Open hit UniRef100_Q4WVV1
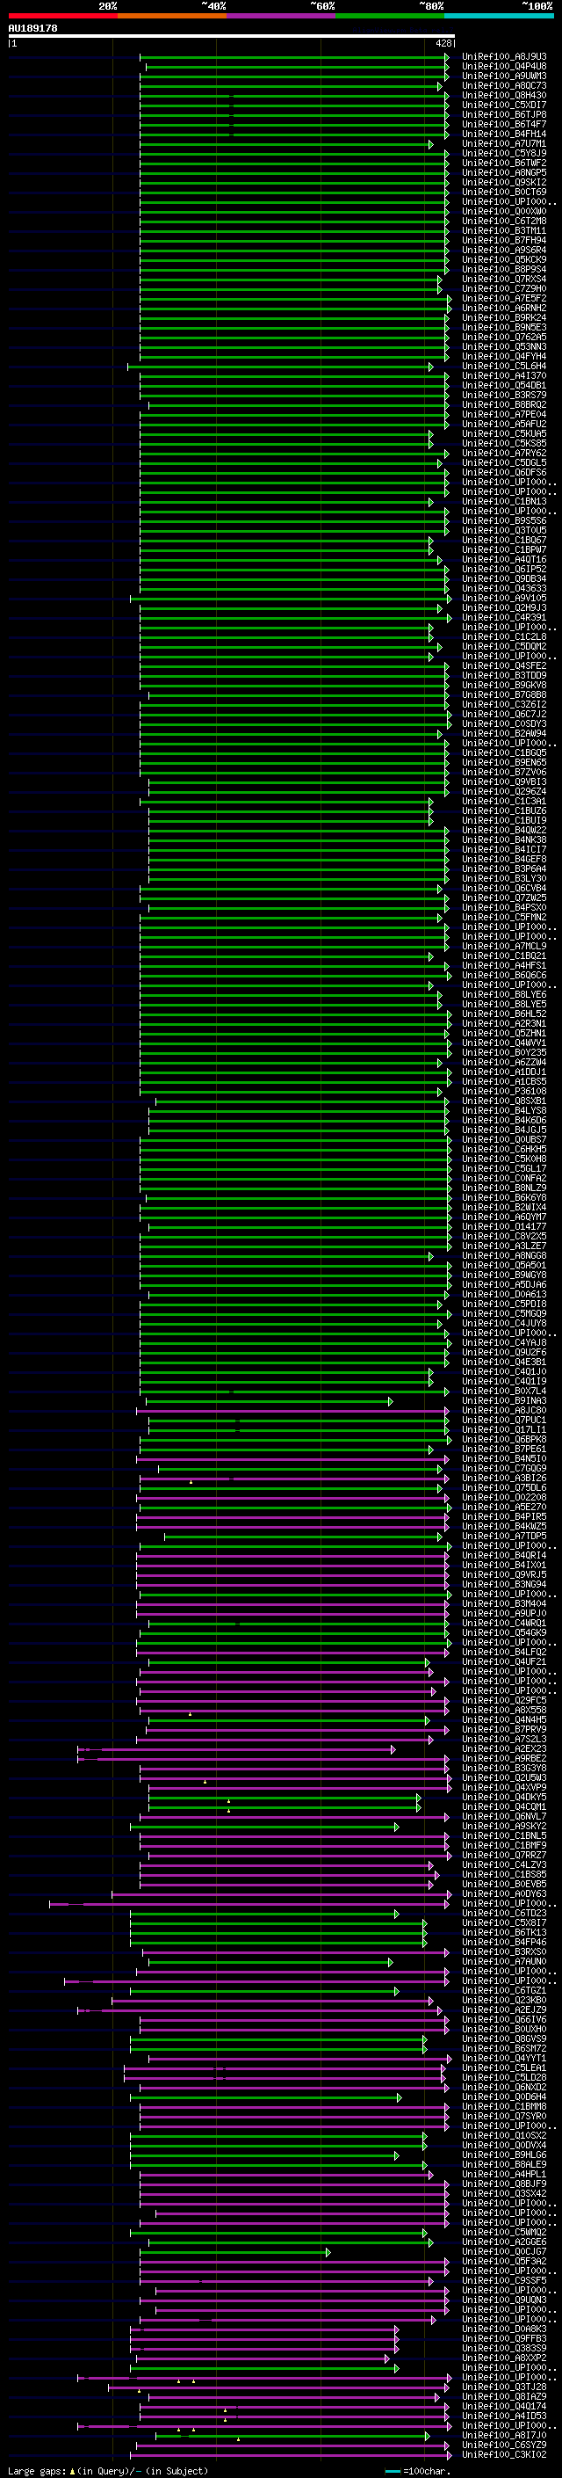The height and width of the screenshot is (2478, 562). pyautogui.click(x=504, y=1043)
